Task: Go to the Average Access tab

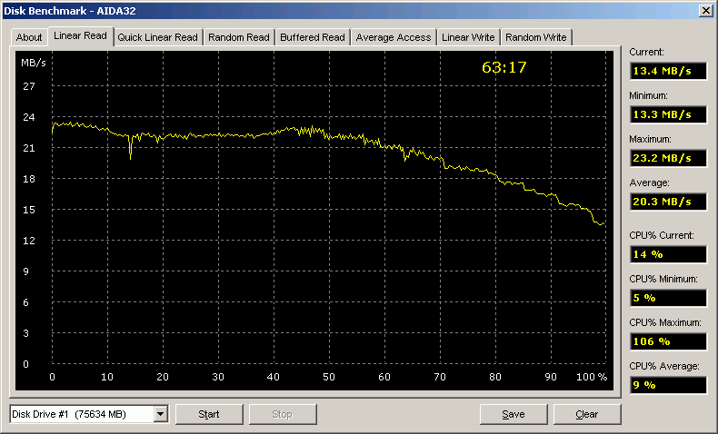Action: coord(394,37)
